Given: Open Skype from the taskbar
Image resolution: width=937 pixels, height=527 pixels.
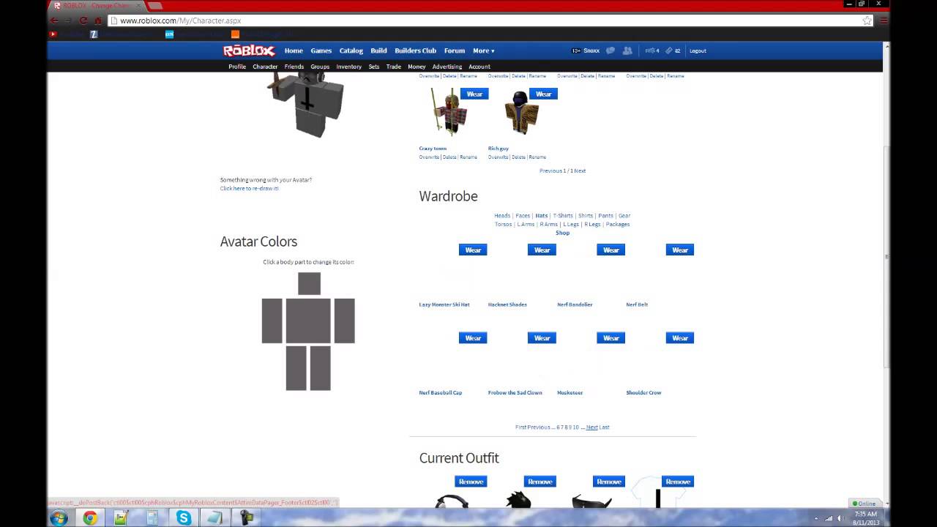Looking at the screenshot, I should pyautogui.click(x=184, y=517).
